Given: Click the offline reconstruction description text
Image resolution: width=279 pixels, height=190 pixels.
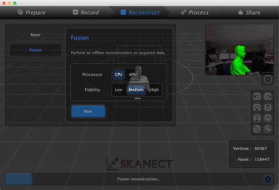Looking at the screenshot, I should pos(118,53).
